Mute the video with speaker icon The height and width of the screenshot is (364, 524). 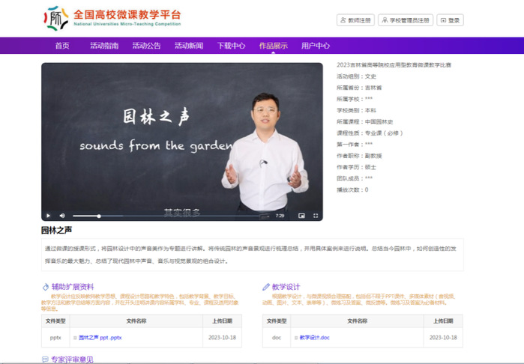[62, 216]
